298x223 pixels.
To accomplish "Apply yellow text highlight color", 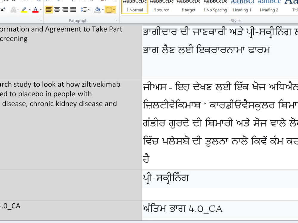I will tap(24, 10).
